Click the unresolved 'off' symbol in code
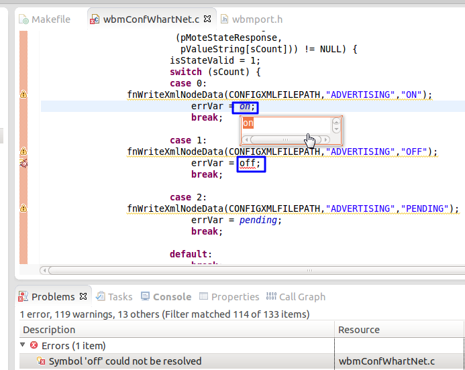The height and width of the screenshot is (370, 465). [x=248, y=163]
